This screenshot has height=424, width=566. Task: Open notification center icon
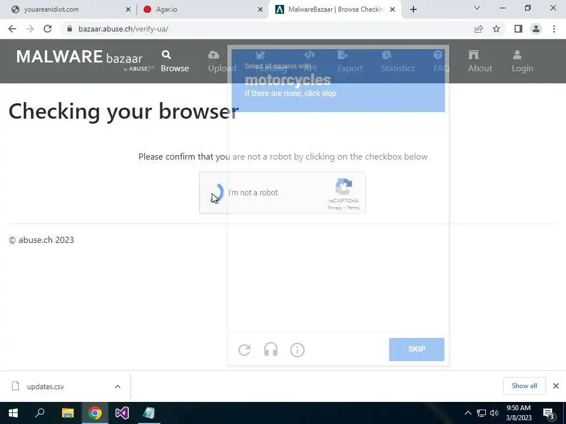click(x=549, y=414)
